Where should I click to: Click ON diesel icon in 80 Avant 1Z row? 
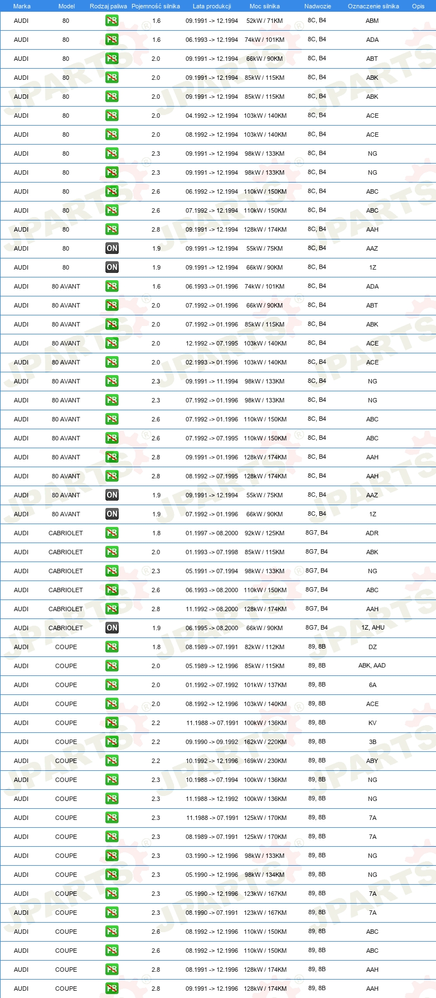[x=112, y=514]
